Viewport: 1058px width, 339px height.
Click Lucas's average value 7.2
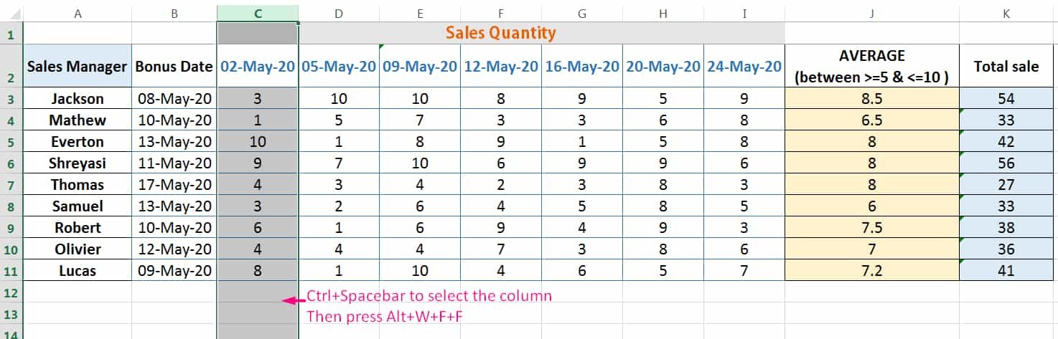871,270
